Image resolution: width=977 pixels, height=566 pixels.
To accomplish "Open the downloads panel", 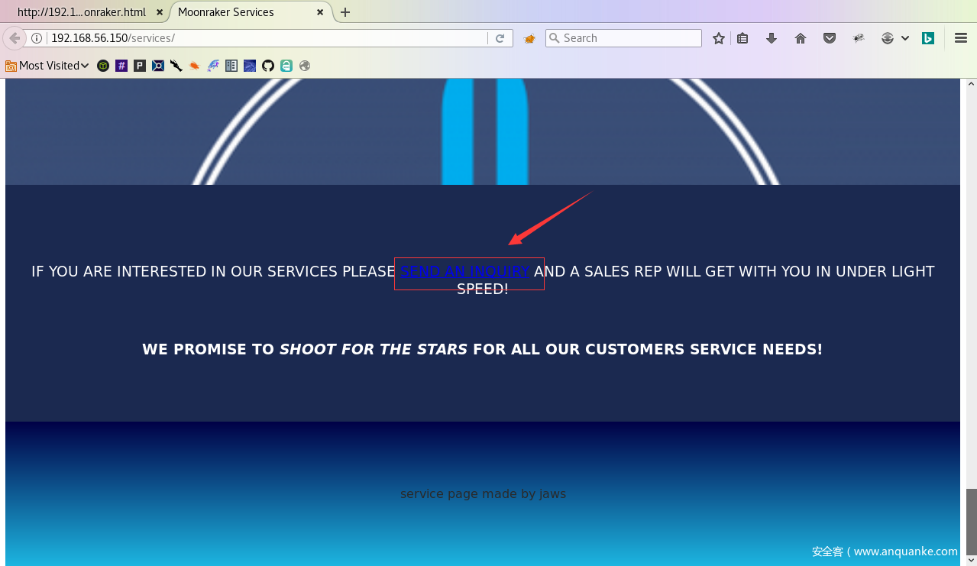I will [772, 38].
